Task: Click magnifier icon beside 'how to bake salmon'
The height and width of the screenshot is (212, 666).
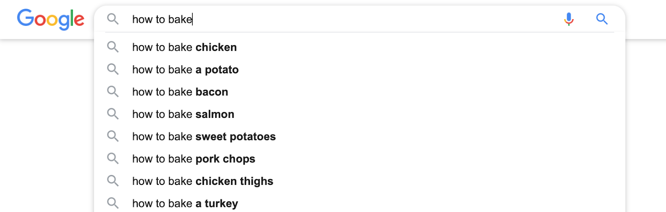Action: tap(113, 114)
